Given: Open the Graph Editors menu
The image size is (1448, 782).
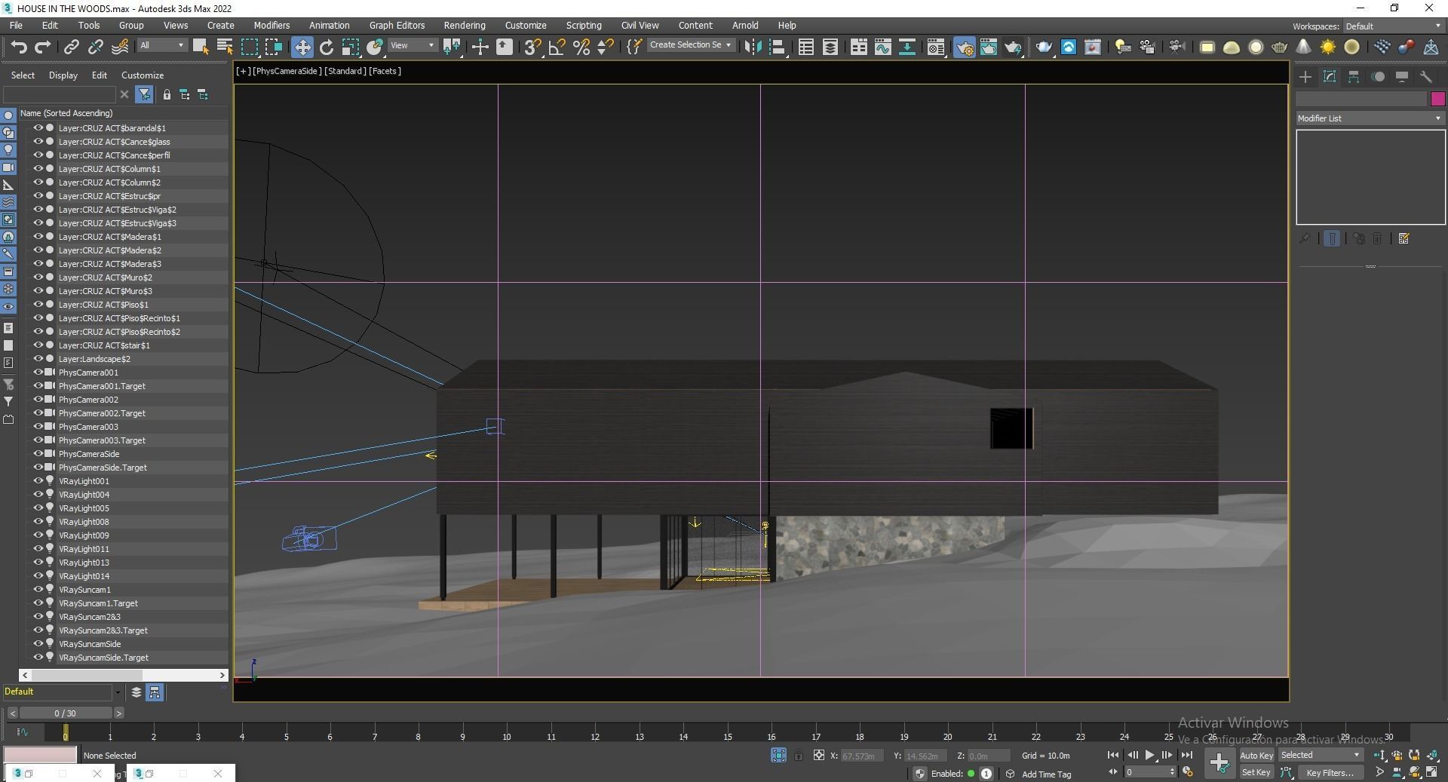Looking at the screenshot, I should pyautogui.click(x=397, y=25).
